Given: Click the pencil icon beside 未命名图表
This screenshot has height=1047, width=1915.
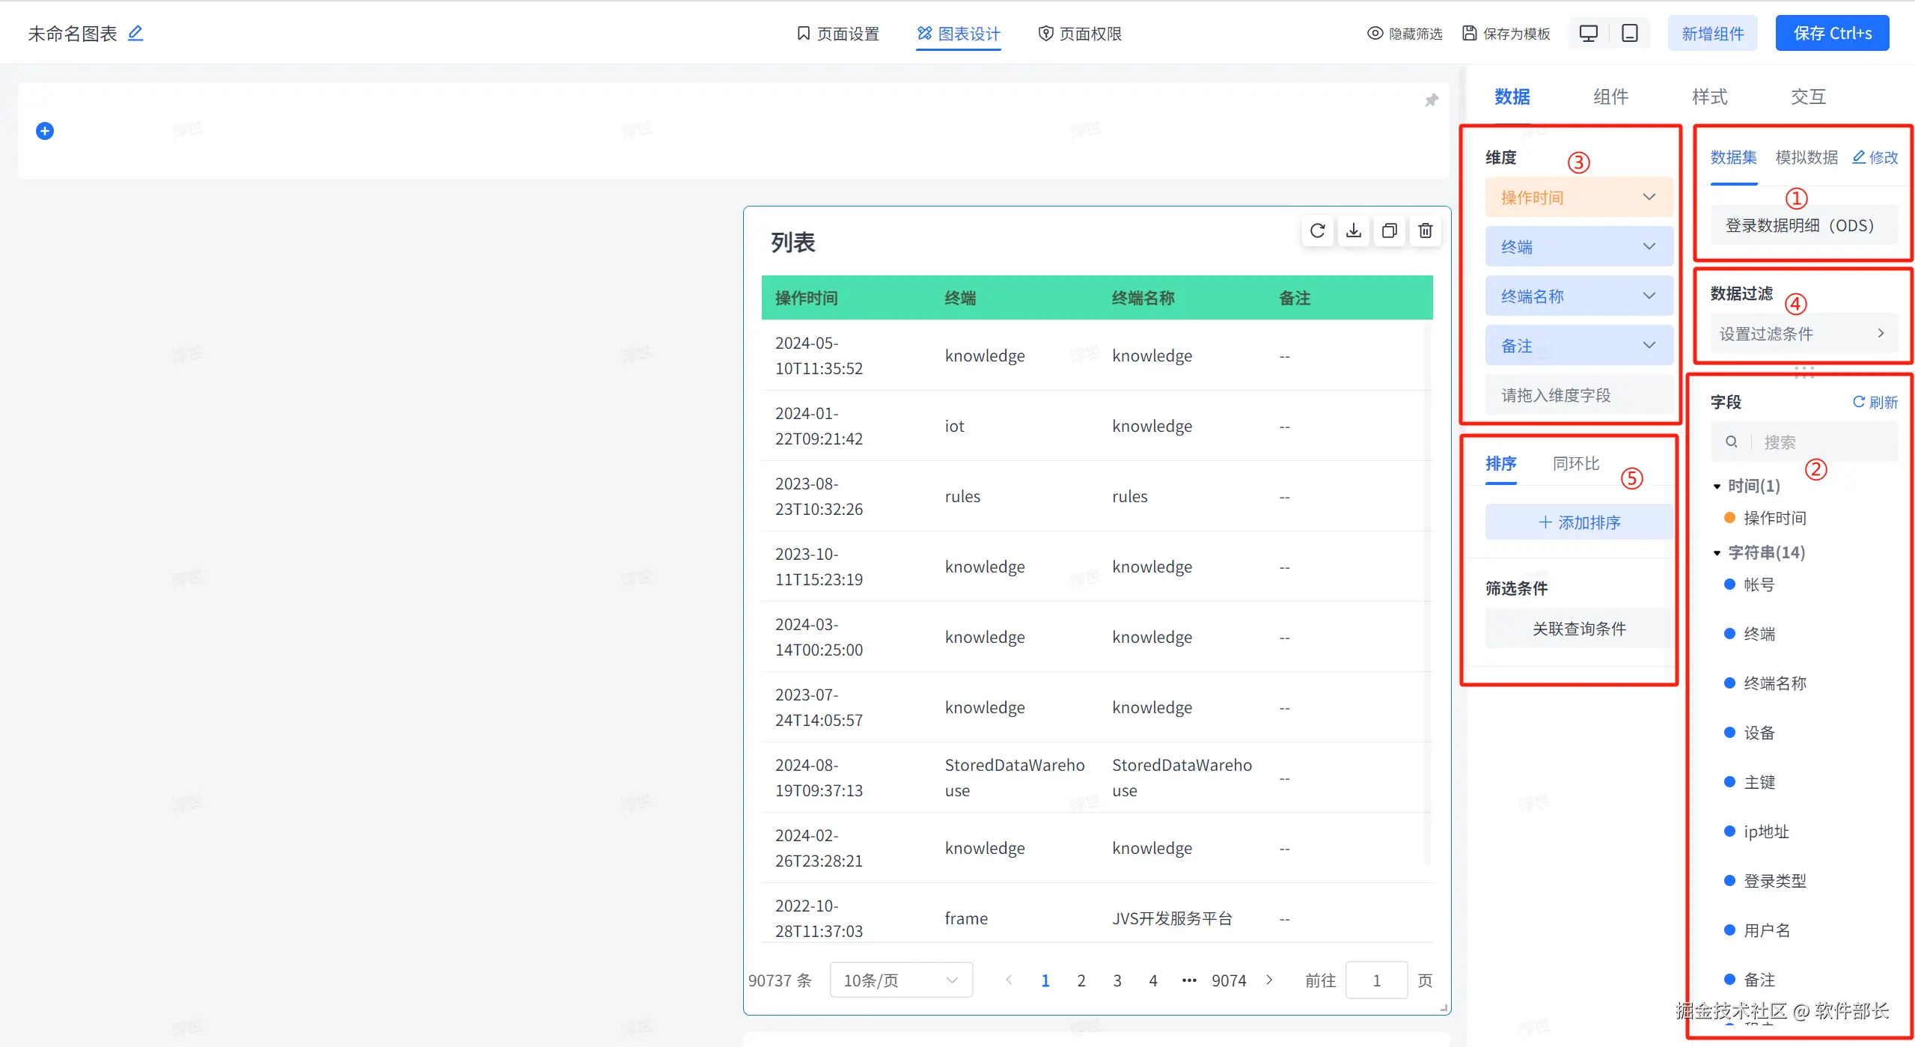Looking at the screenshot, I should tap(135, 33).
